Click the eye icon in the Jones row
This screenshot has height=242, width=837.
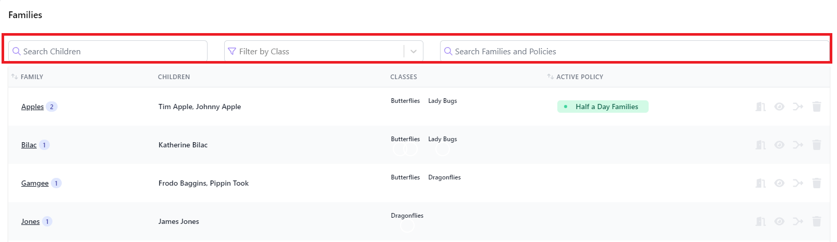(779, 221)
